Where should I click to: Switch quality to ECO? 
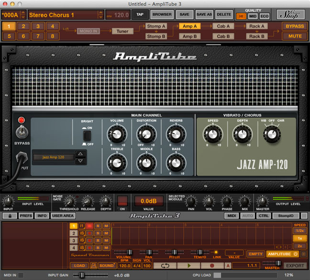coord(265,16)
